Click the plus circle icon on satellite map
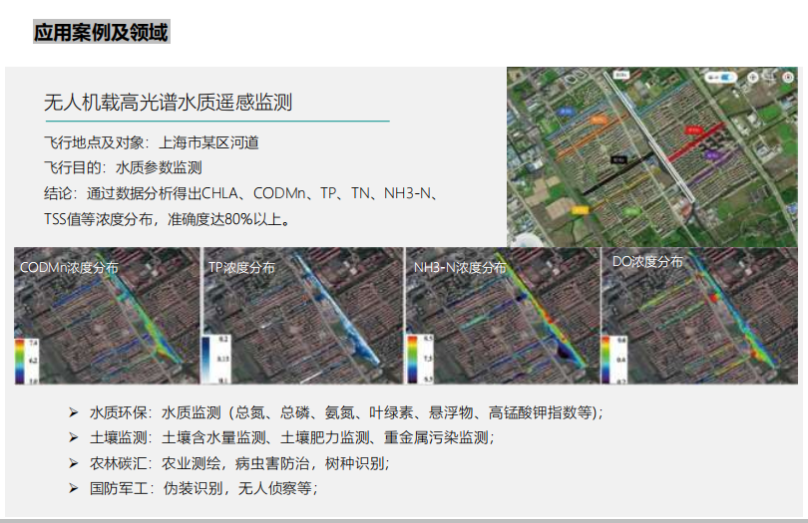808x523 pixels. tap(753, 78)
